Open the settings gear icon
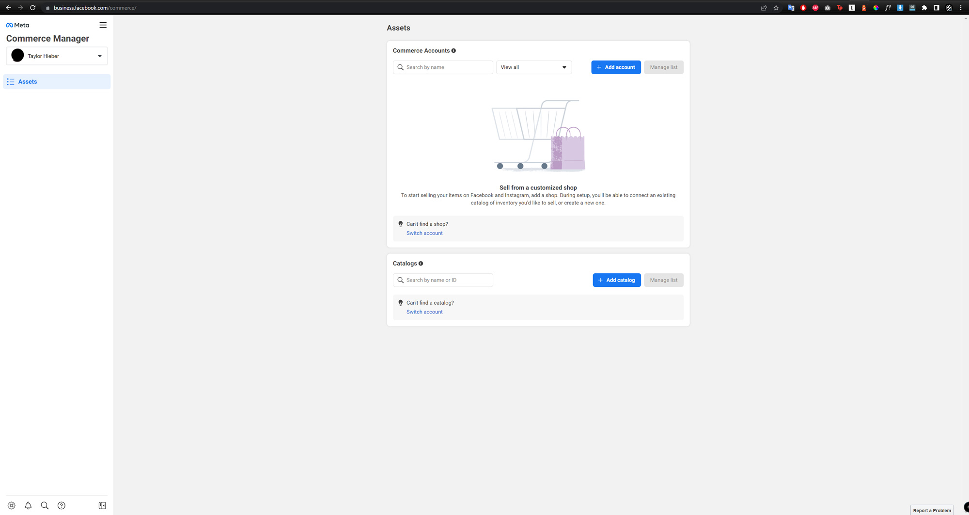Viewport: 969px width, 515px height. [12, 505]
